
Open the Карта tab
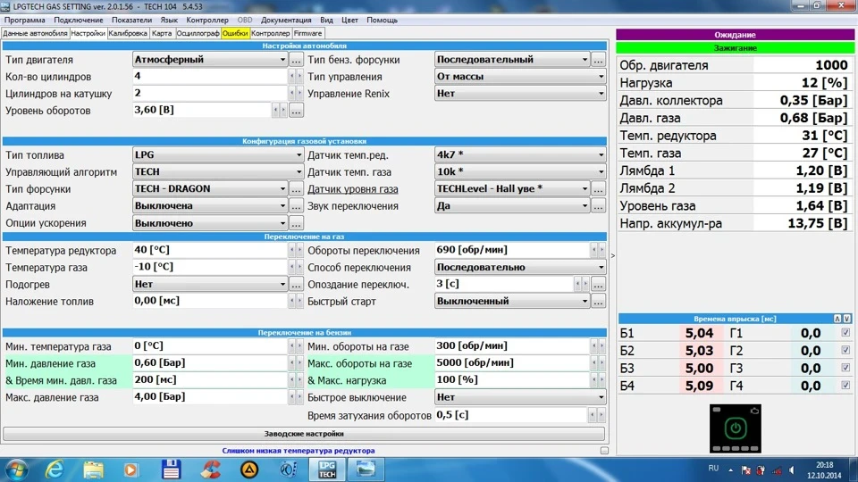pyautogui.click(x=162, y=33)
